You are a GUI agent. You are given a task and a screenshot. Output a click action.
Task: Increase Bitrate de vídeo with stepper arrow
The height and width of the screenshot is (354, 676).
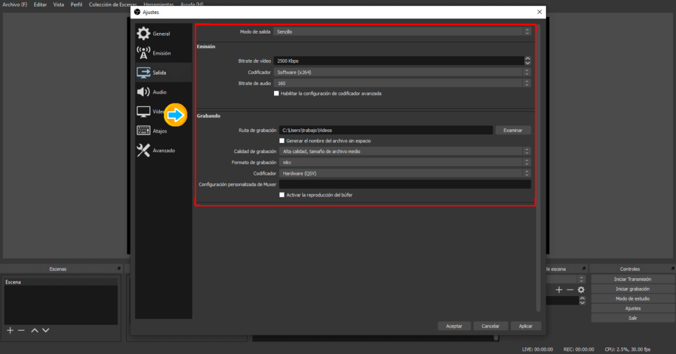(x=527, y=59)
